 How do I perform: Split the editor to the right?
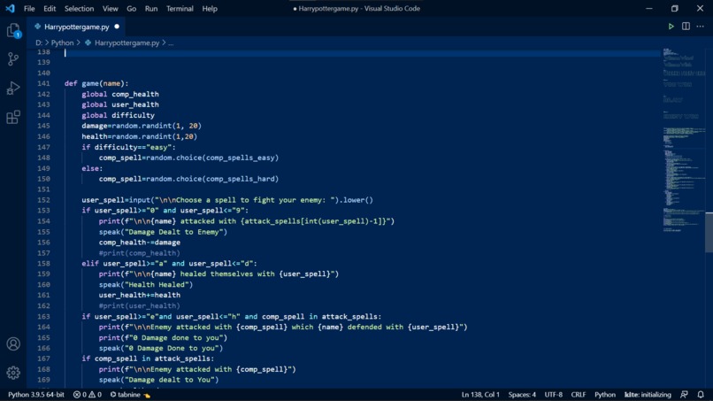[686, 27]
